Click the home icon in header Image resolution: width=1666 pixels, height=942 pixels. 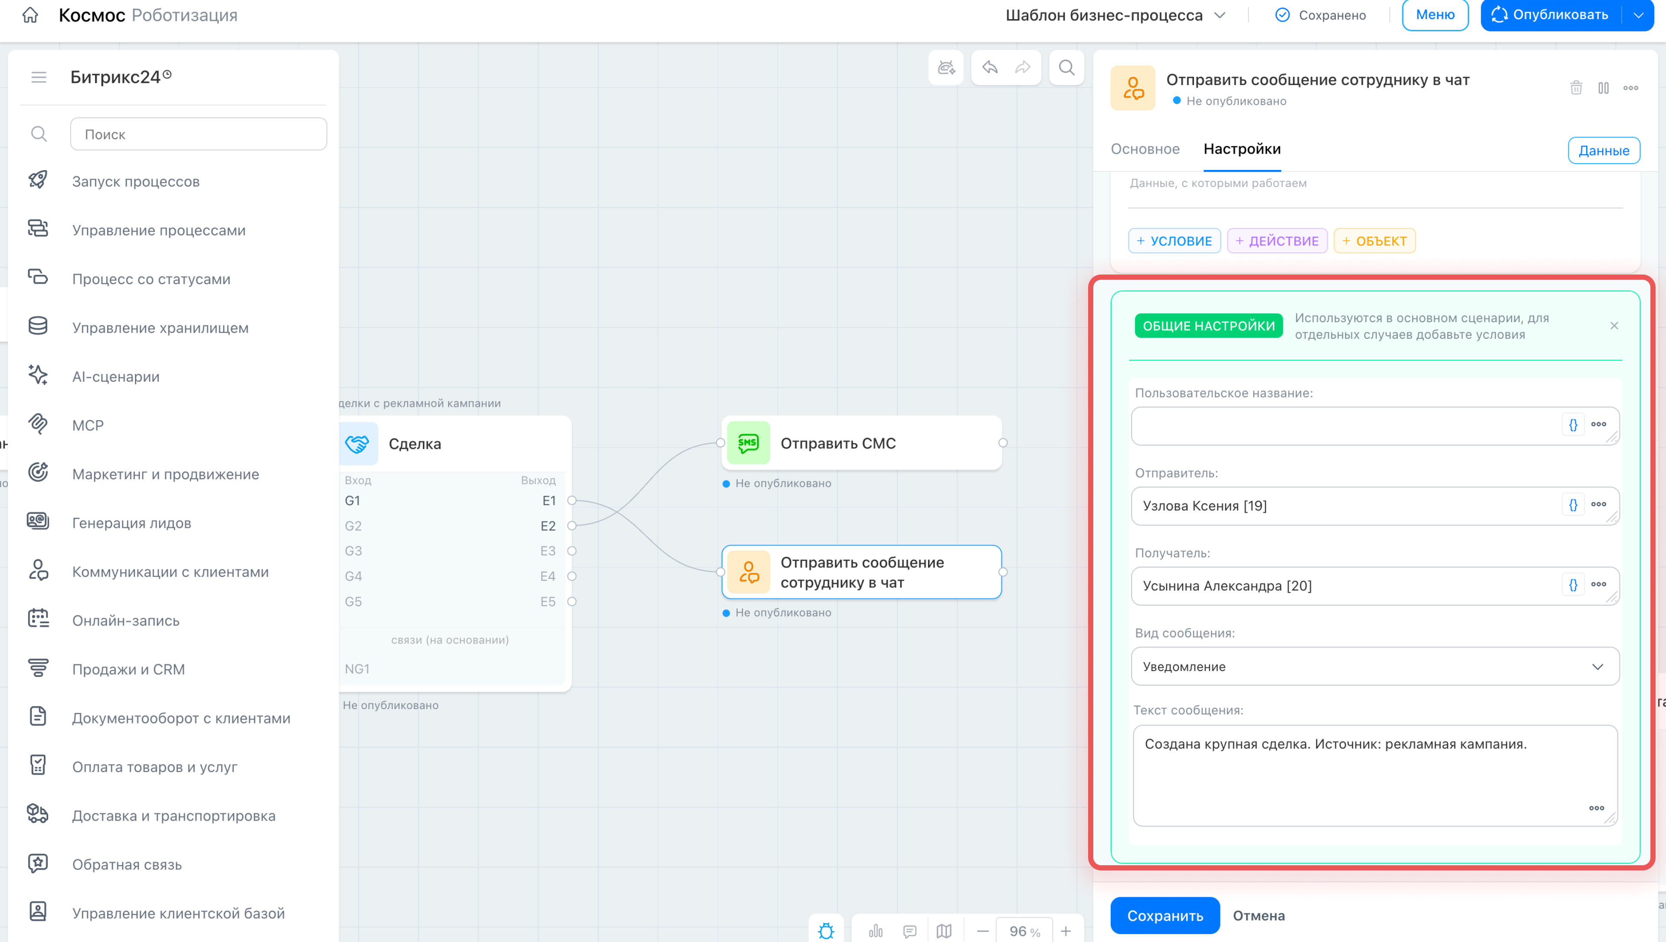click(x=30, y=15)
